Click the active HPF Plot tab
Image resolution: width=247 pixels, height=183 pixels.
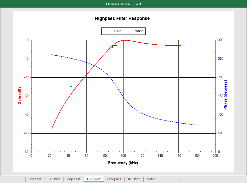pyautogui.click(x=94, y=179)
